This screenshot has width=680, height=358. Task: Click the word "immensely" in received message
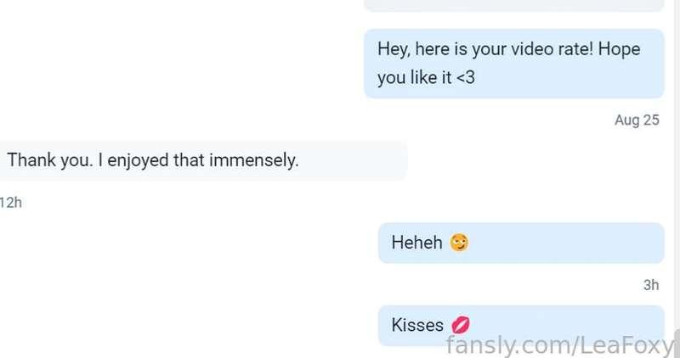tap(254, 160)
